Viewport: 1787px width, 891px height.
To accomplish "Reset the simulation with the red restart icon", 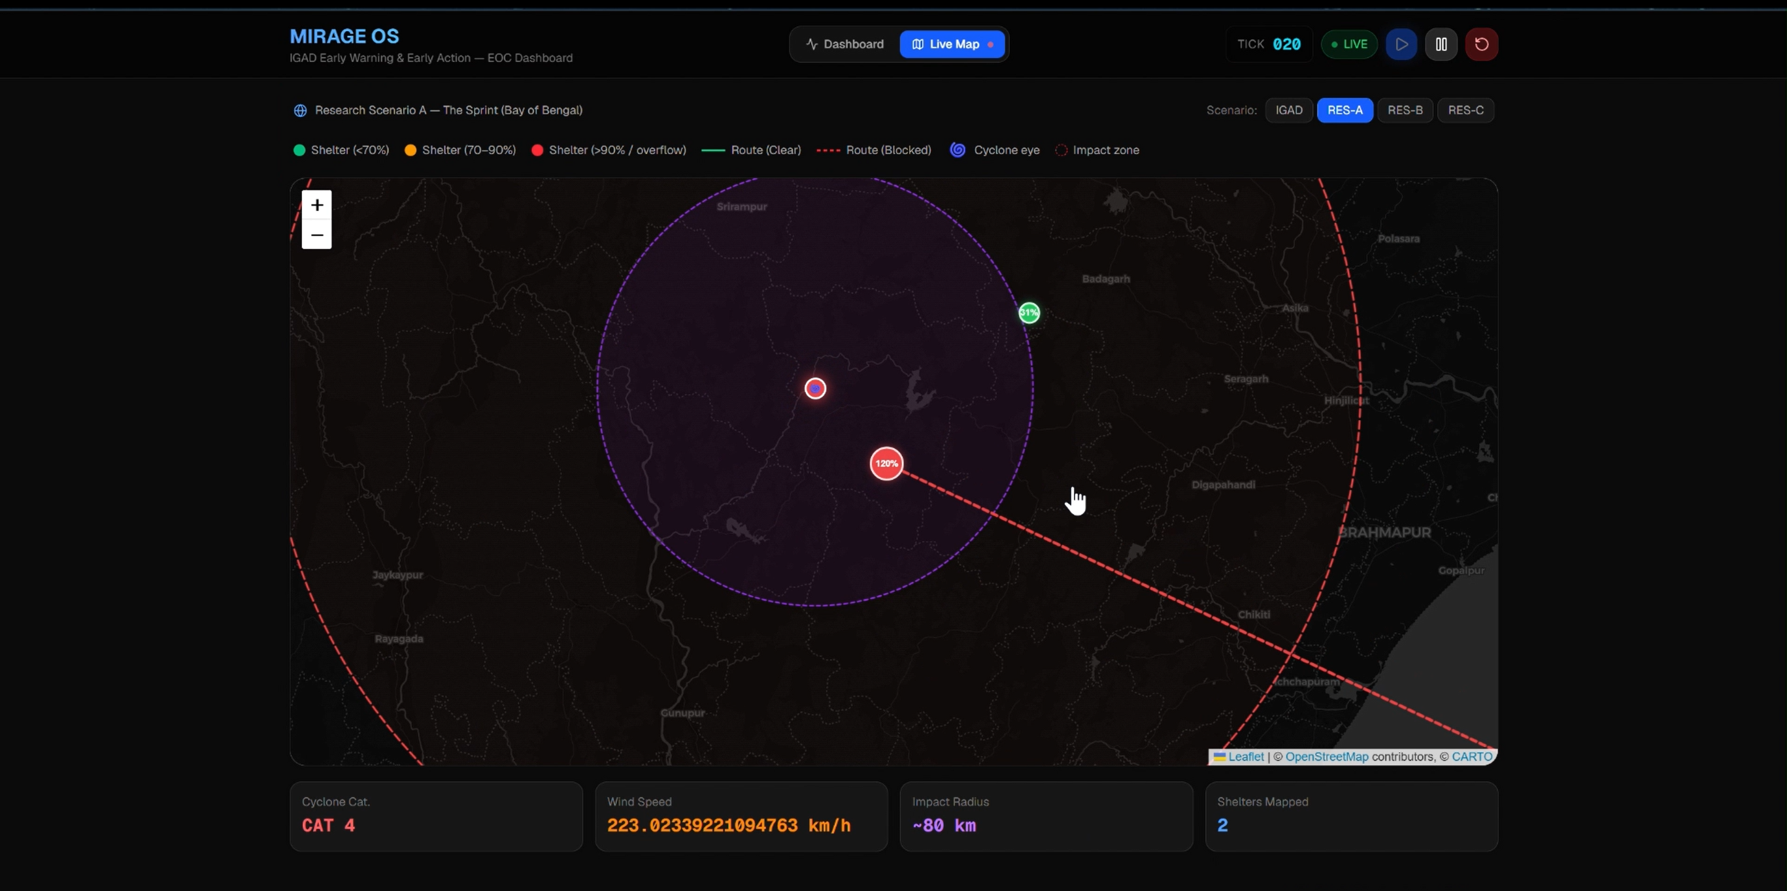I will pos(1481,44).
